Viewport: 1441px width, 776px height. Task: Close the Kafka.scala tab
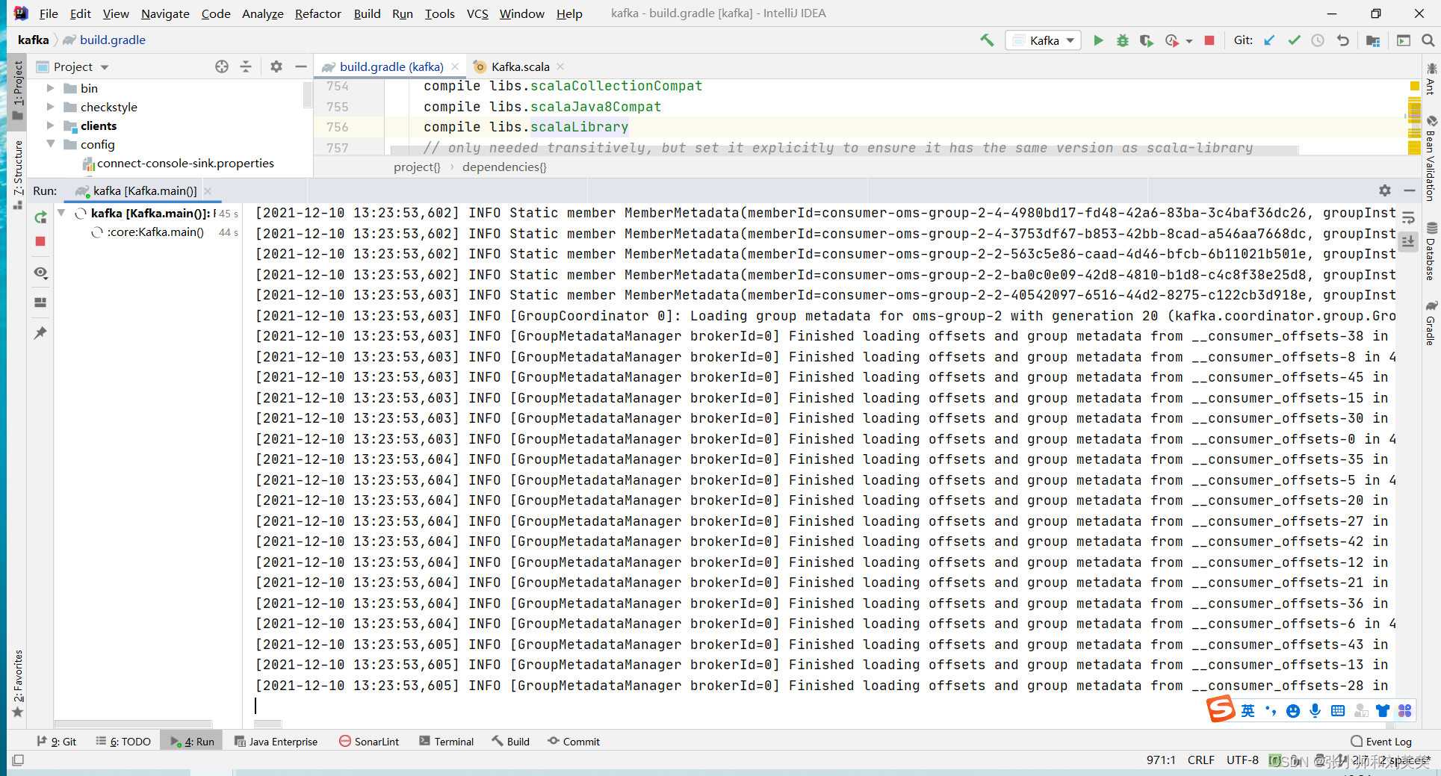coord(561,66)
